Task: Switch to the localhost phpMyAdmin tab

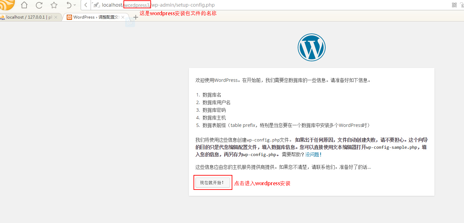Action: pyautogui.click(x=29, y=17)
